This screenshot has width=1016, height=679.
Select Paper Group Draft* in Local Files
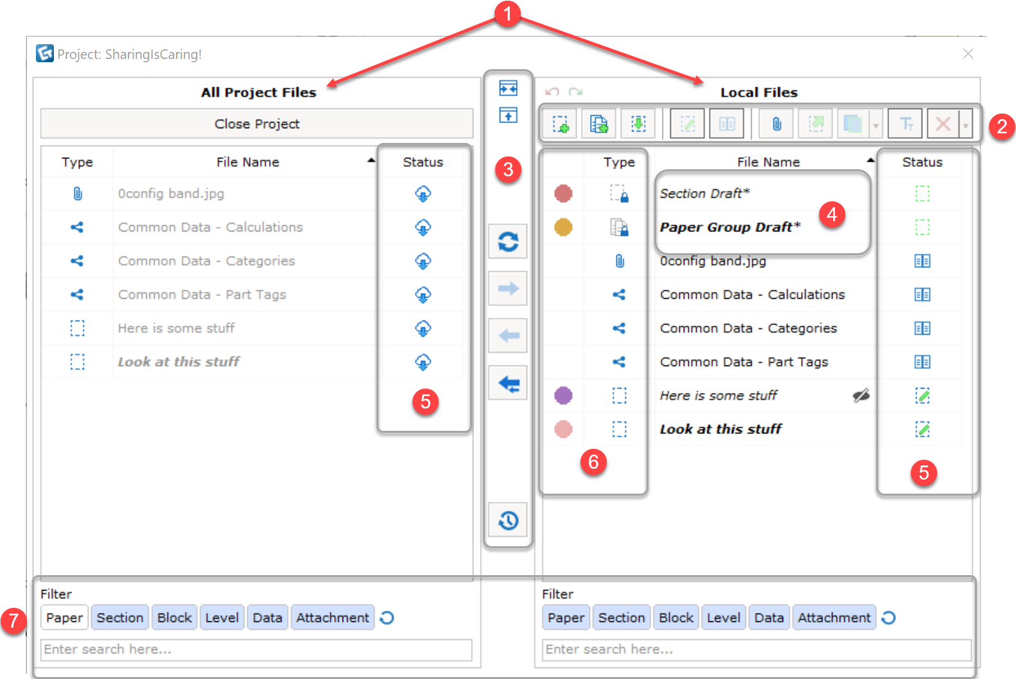point(731,227)
